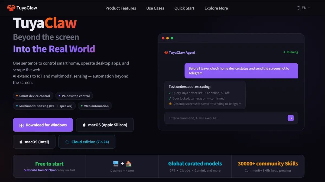Image resolution: width=325 pixels, height=182 pixels.
Task: Open the Product Features menu
Action: pyautogui.click(x=121, y=8)
